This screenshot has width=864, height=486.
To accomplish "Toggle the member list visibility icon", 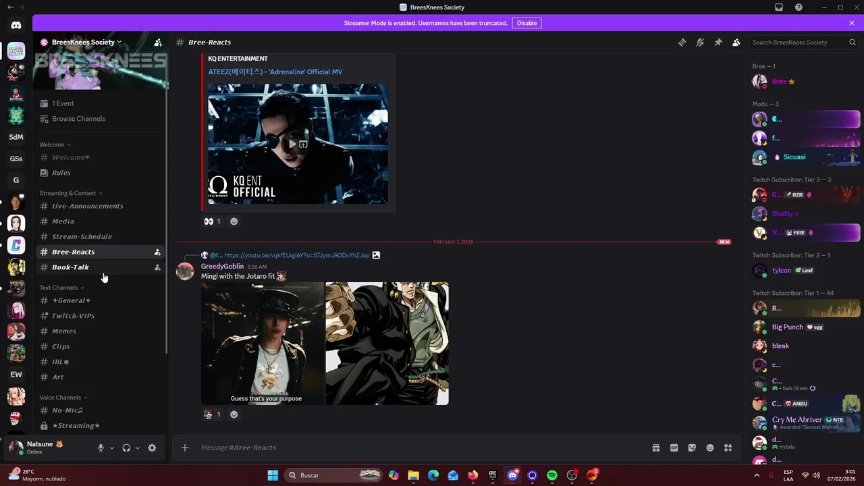I will click(x=736, y=42).
